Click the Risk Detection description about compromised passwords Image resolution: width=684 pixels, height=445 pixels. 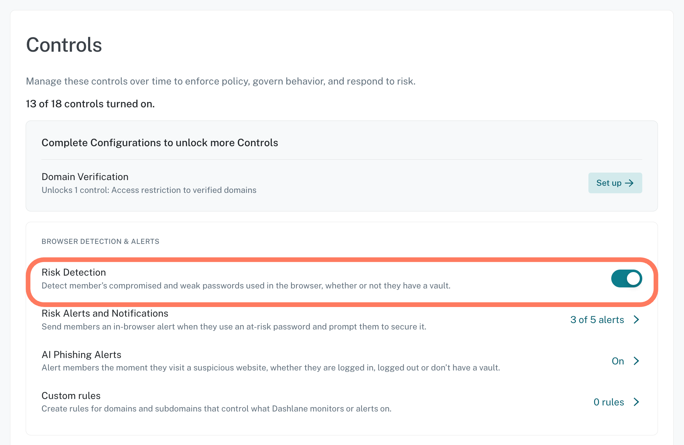(246, 286)
